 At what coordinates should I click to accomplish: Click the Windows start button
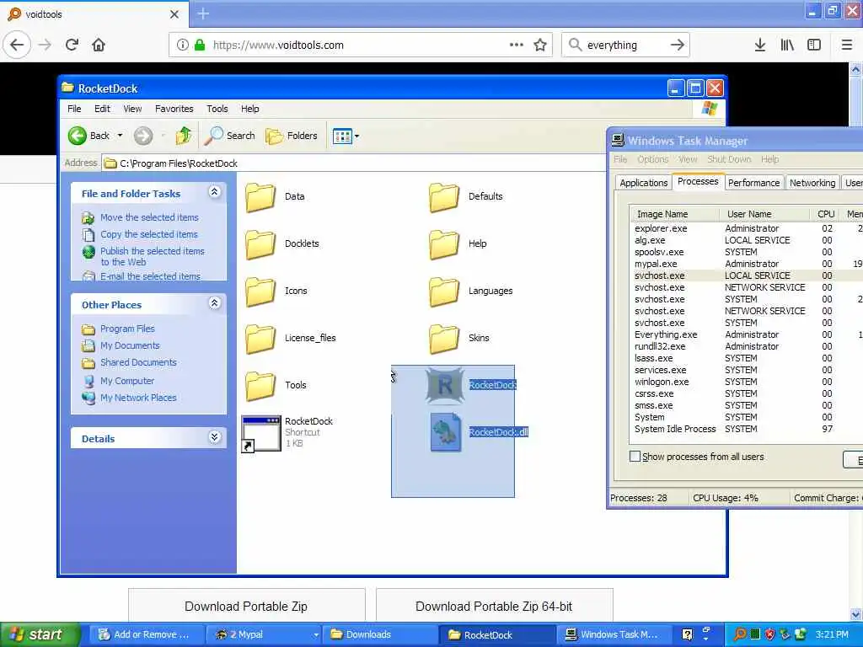pos(40,635)
